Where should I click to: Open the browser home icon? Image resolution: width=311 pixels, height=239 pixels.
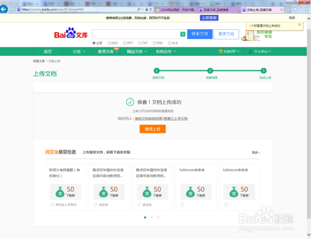(295, 9)
